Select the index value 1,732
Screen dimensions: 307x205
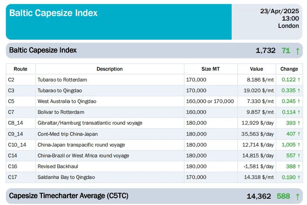pos(265,50)
